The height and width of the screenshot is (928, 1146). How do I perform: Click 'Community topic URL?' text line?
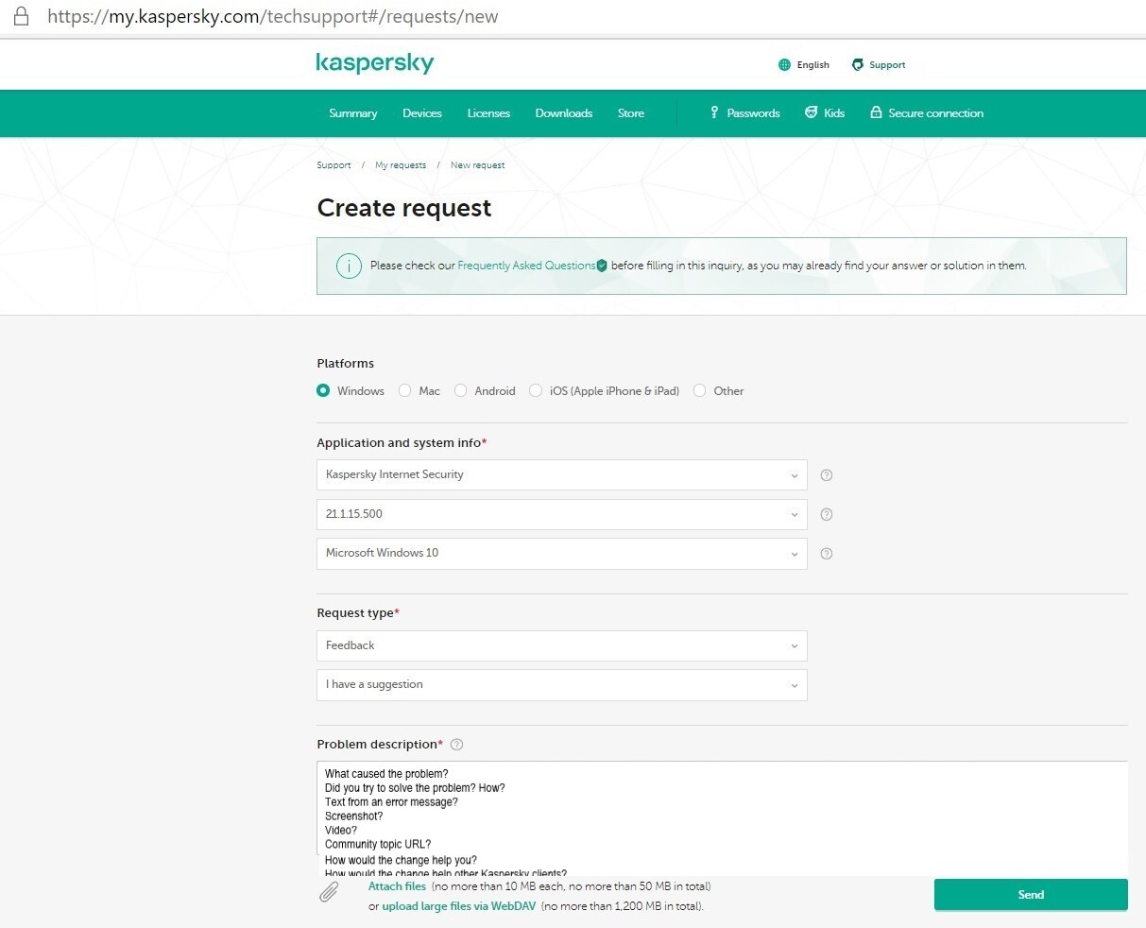click(x=378, y=845)
